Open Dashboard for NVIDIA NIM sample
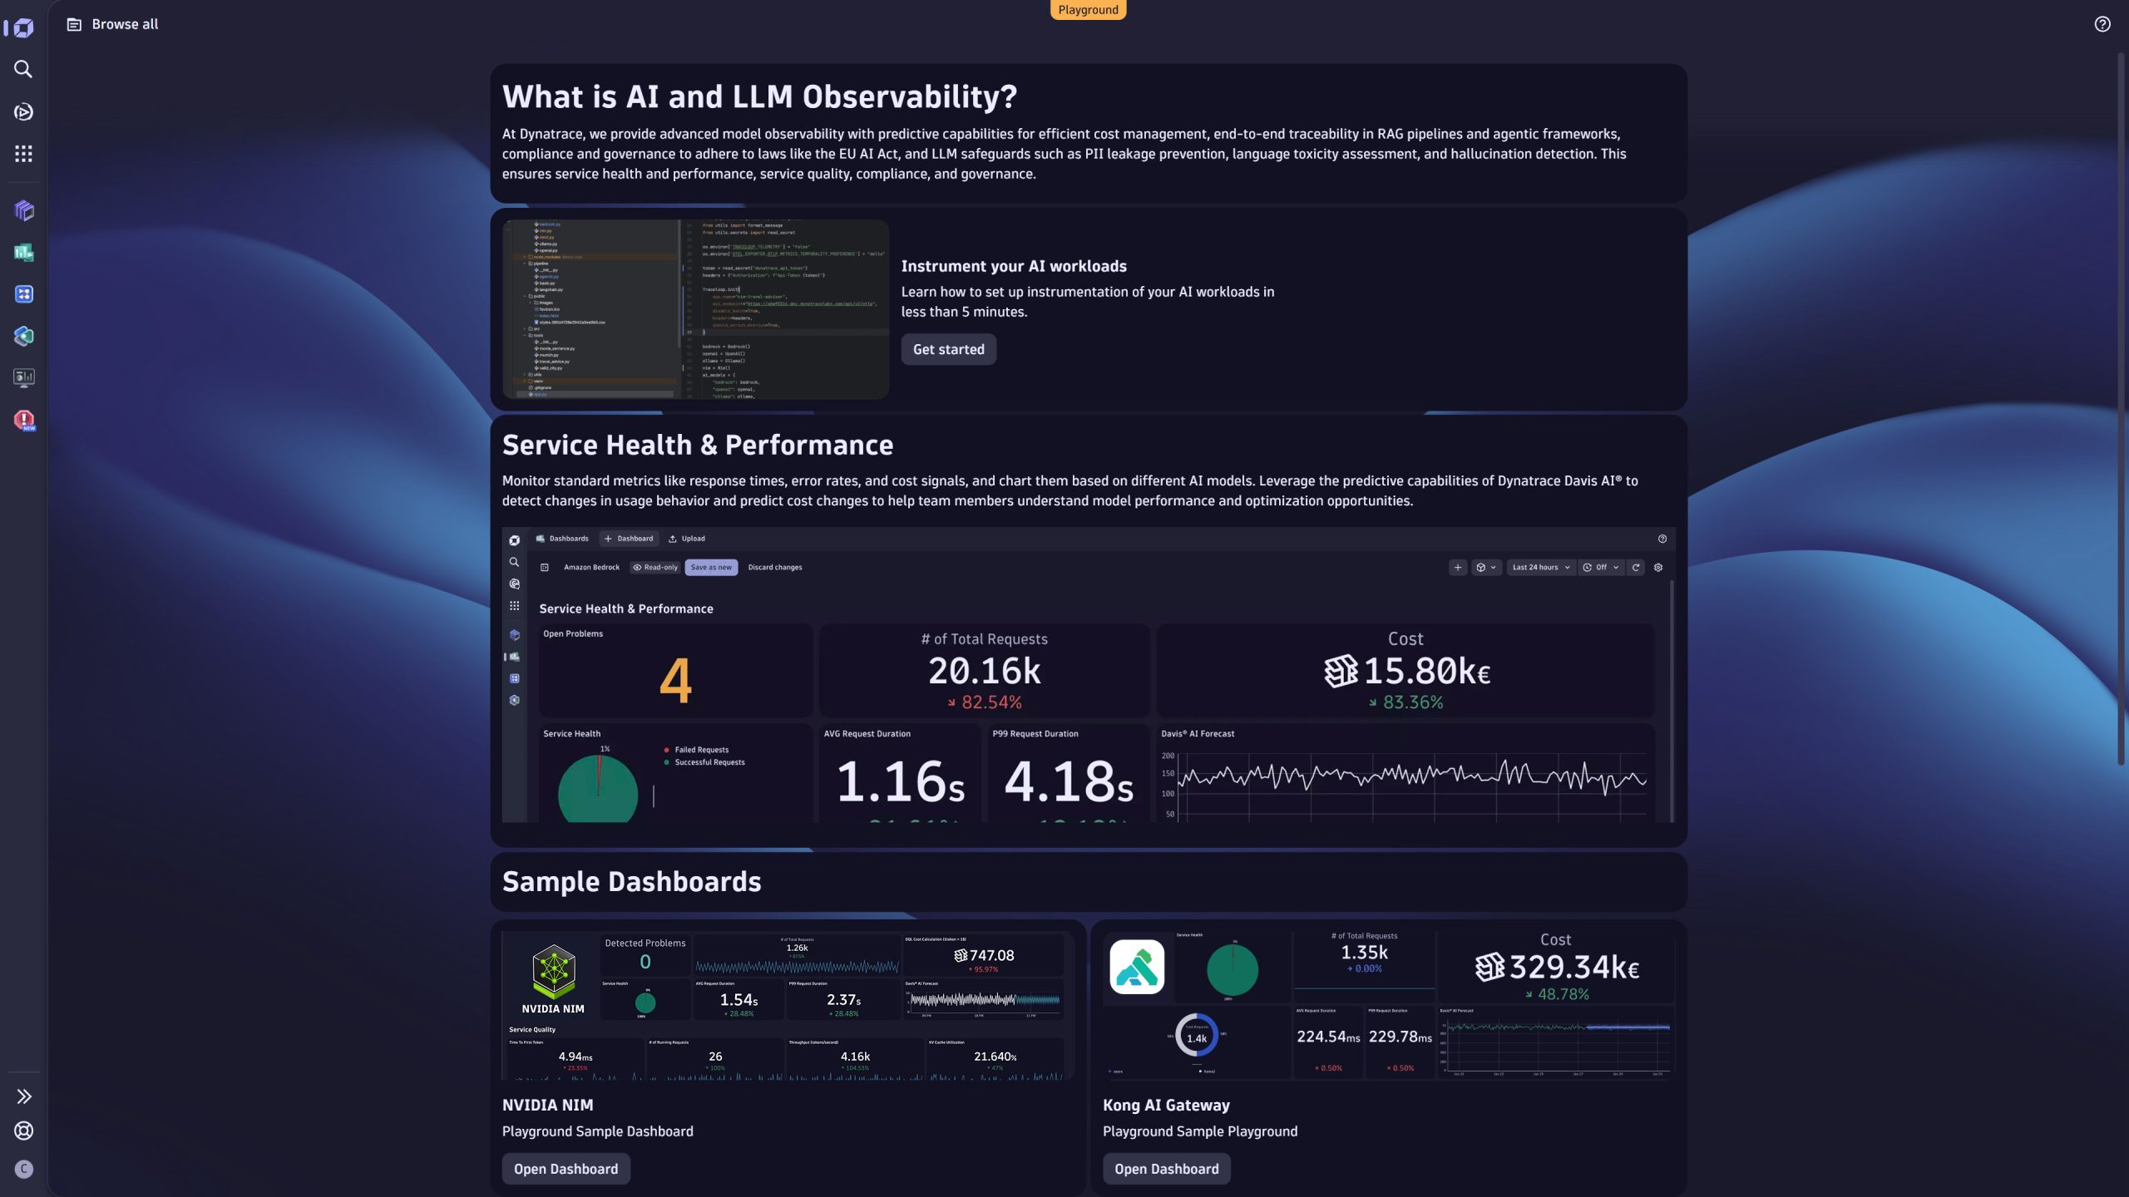2129x1197 pixels. tap(565, 1168)
